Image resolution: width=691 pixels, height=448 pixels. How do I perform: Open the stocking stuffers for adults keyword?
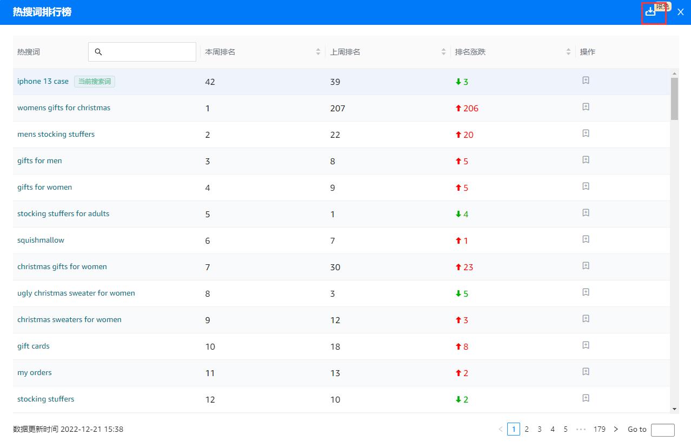point(63,214)
